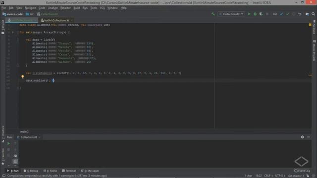
Task: Click the green Commit checkmark icon
Action: [287, 14]
